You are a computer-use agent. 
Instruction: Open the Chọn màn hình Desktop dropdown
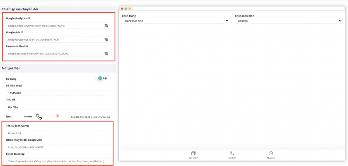click(288, 21)
